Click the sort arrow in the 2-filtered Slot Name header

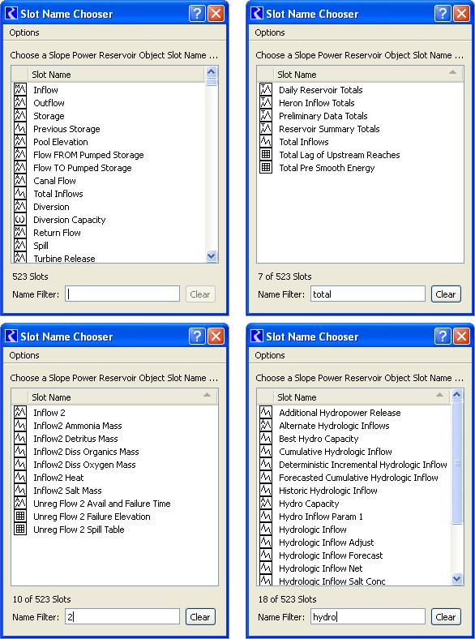[207, 394]
